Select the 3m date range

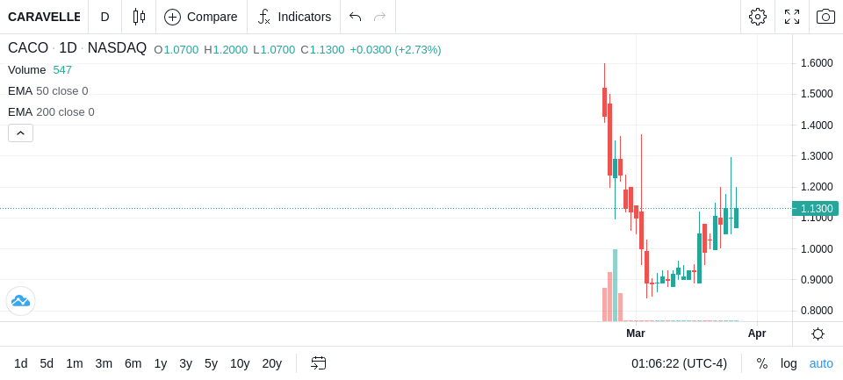click(x=104, y=364)
